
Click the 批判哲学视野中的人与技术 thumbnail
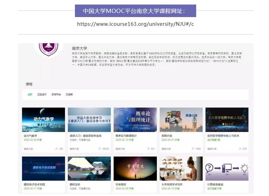pos(227,120)
